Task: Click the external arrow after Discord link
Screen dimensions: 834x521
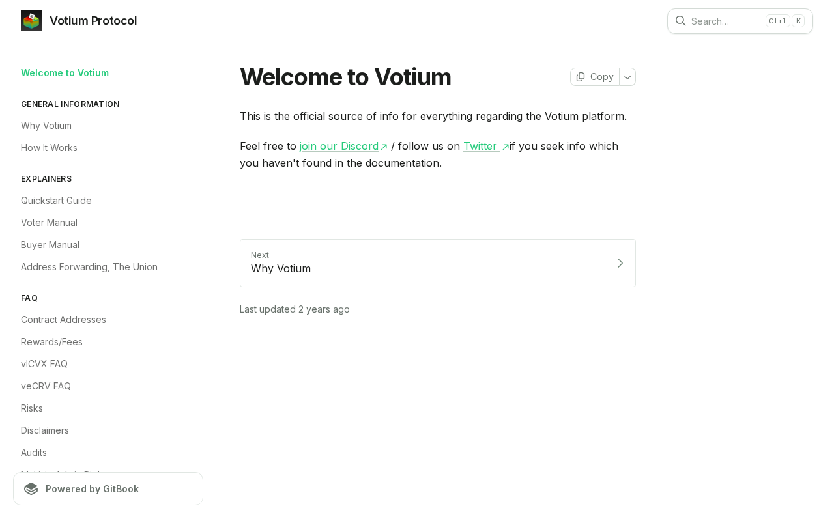Action: 384,147
